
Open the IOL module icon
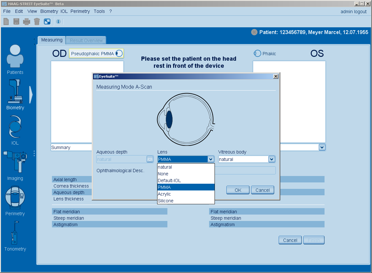[x=15, y=129]
